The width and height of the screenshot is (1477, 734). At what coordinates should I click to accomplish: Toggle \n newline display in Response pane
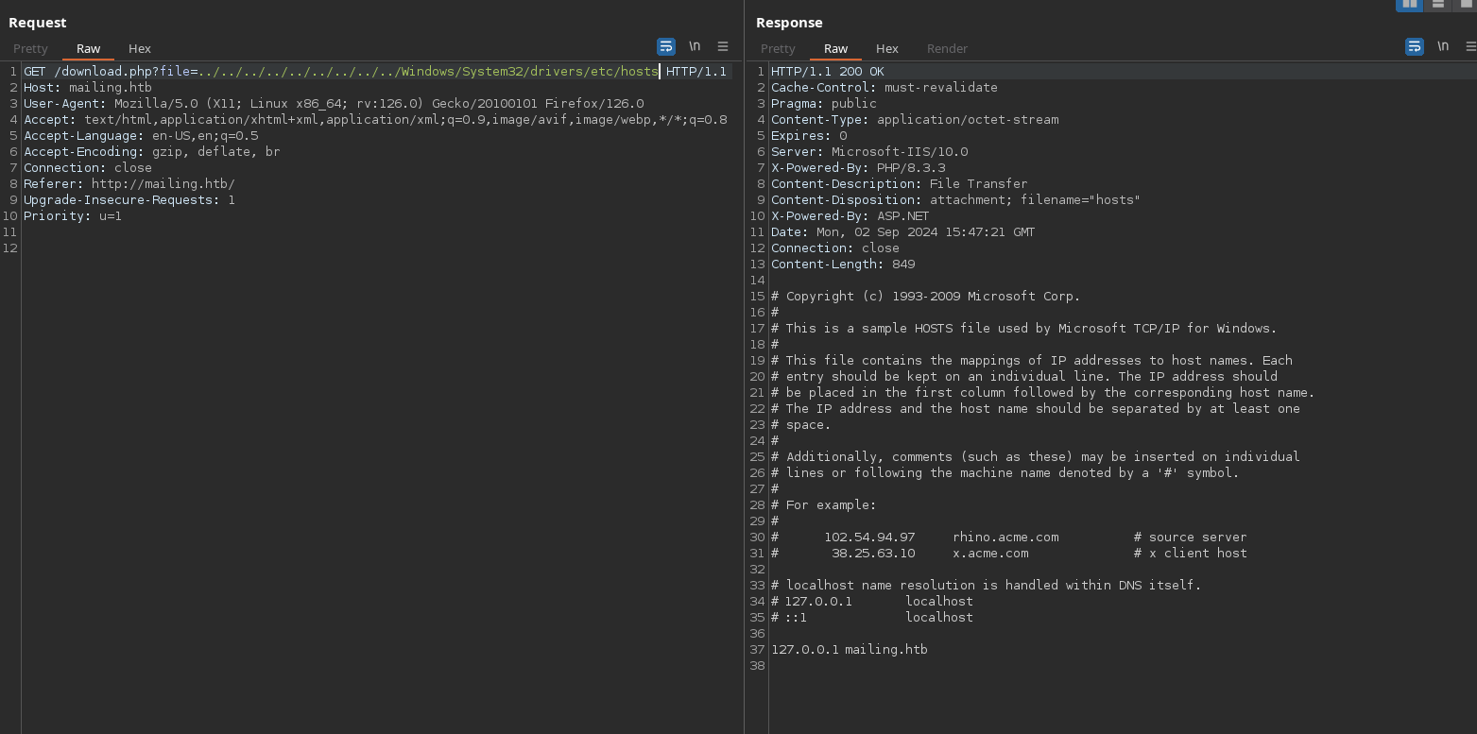(x=1443, y=46)
